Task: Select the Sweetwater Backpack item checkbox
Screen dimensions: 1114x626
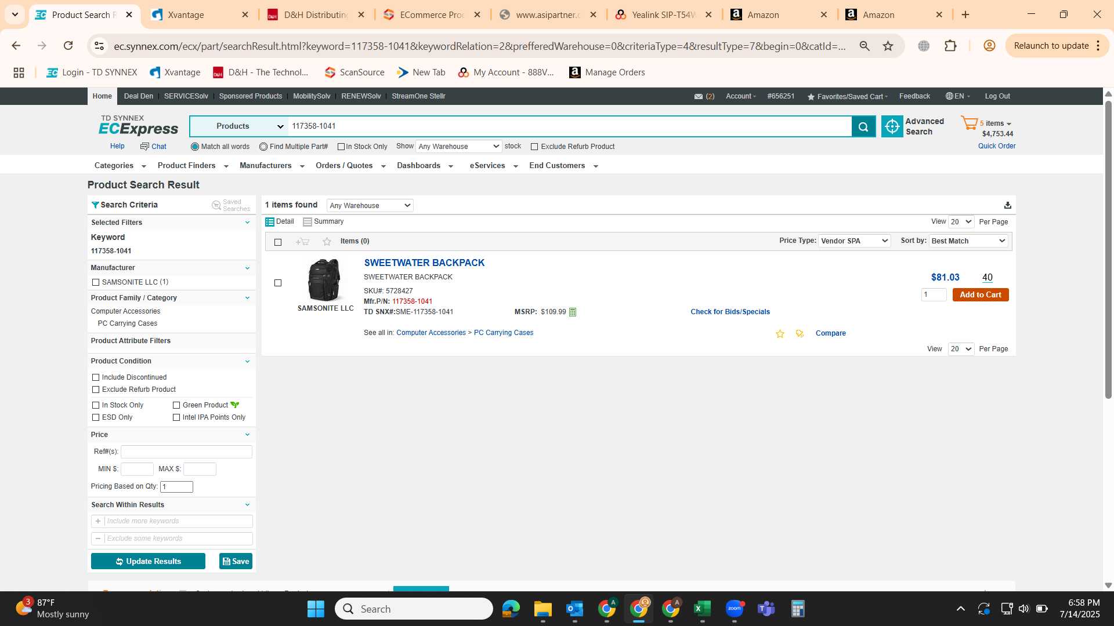Action: (x=278, y=283)
